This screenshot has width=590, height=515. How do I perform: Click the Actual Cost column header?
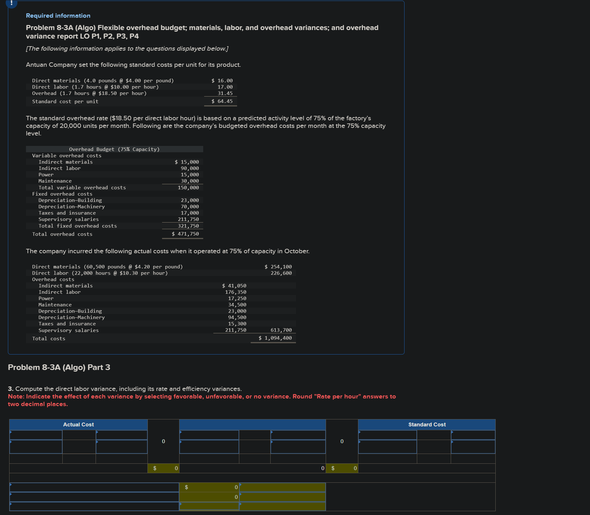pyautogui.click(x=78, y=424)
